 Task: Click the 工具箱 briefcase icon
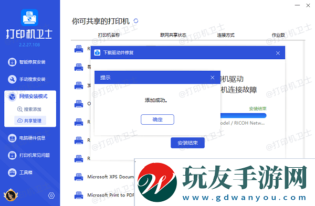12,172
